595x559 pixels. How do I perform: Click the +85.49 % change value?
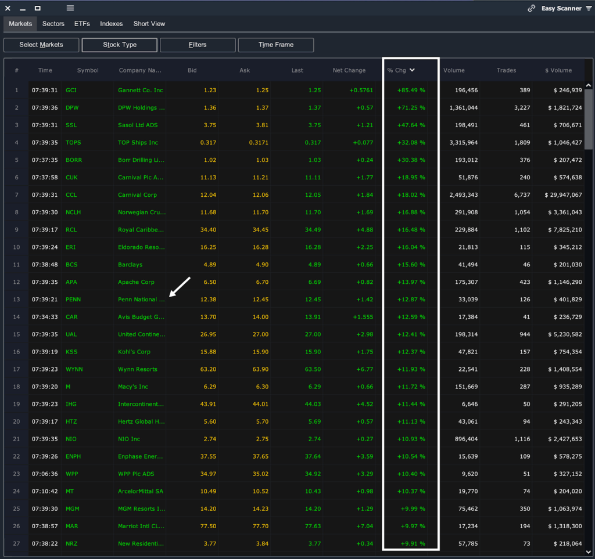tap(411, 90)
